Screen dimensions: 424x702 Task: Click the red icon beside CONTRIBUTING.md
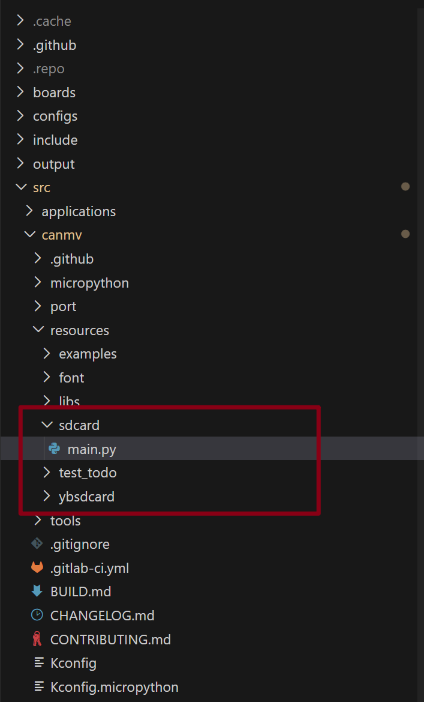37,640
